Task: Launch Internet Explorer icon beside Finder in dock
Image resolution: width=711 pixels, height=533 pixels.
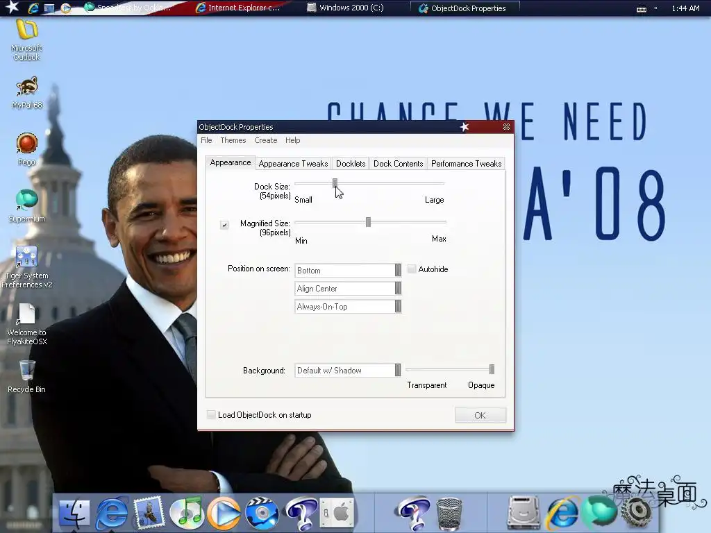Action: [112, 514]
